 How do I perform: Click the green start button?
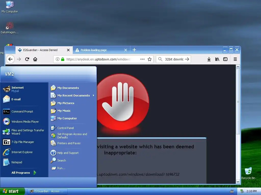coord(12,191)
